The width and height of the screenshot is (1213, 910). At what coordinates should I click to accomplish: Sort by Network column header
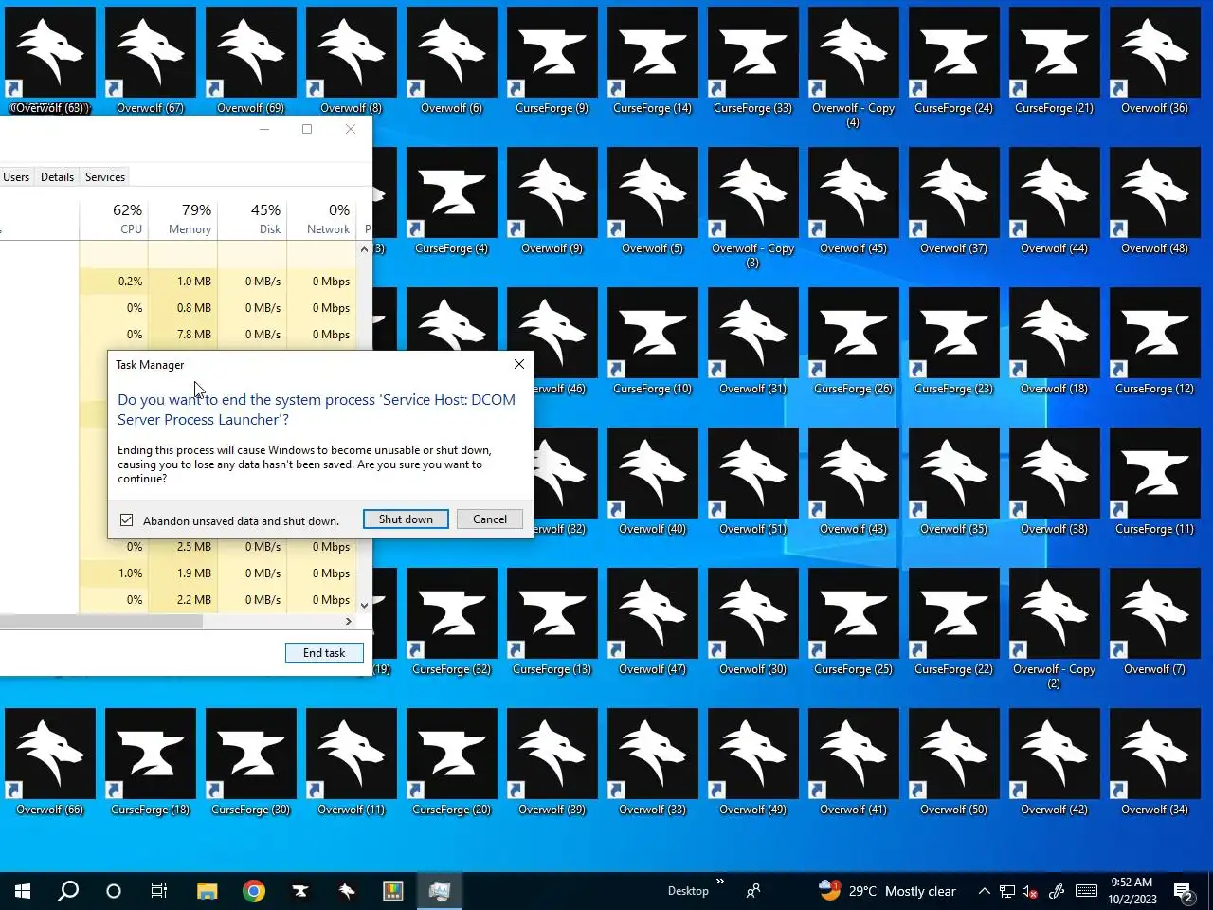click(x=321, y=219)
